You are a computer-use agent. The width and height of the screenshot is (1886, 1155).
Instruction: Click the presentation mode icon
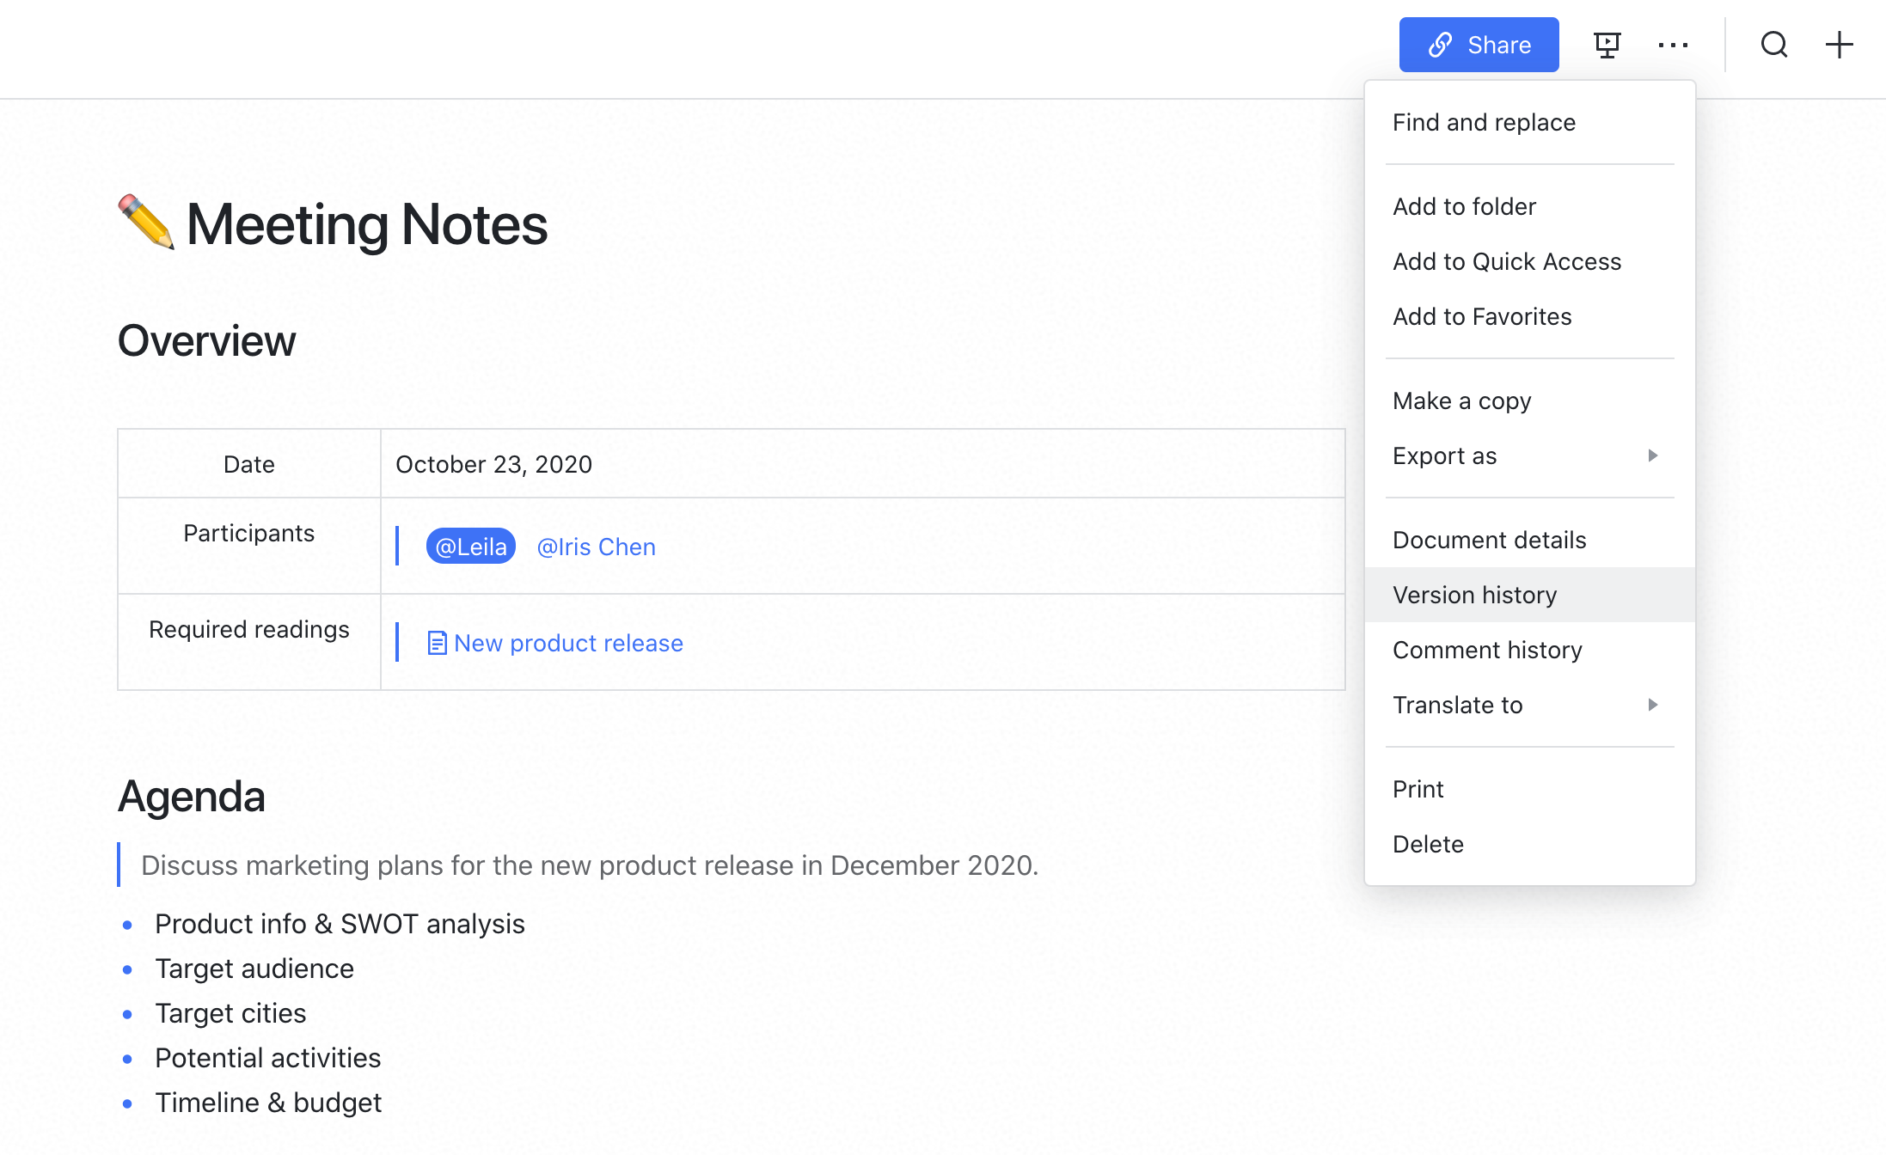[1607, 45]
